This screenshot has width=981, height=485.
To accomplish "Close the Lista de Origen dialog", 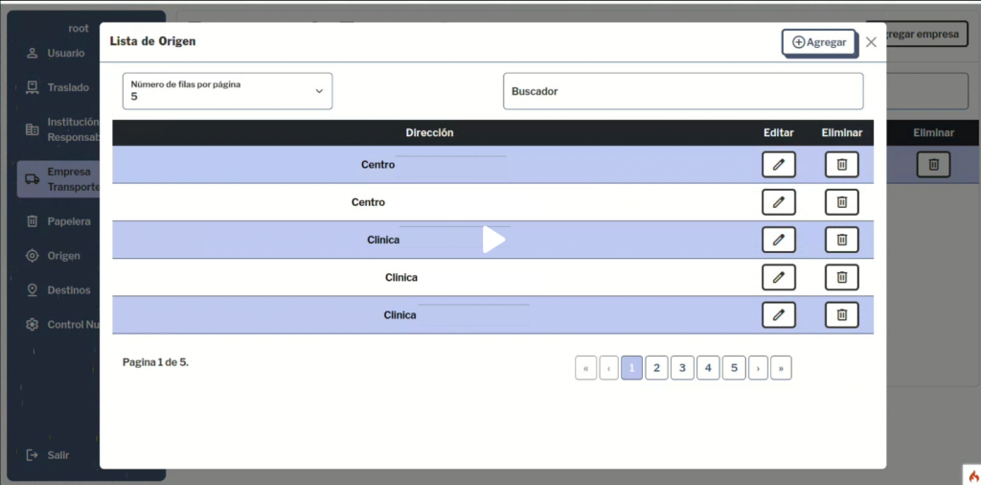I will click(871, 42).
